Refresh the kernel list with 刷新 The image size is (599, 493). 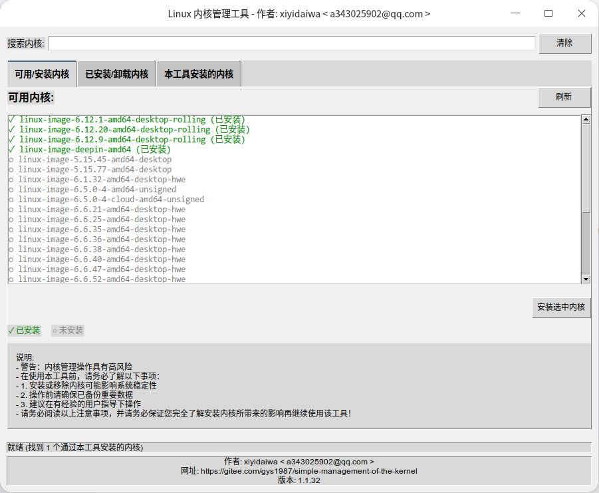pyautogui.click(x=564, y=97)
